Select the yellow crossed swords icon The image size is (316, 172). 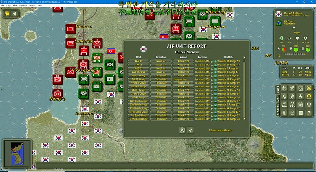309,88
